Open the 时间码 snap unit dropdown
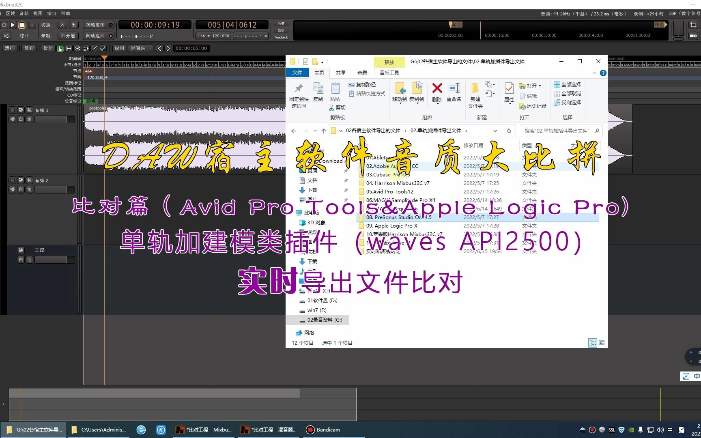 click(x=140, y=48)
